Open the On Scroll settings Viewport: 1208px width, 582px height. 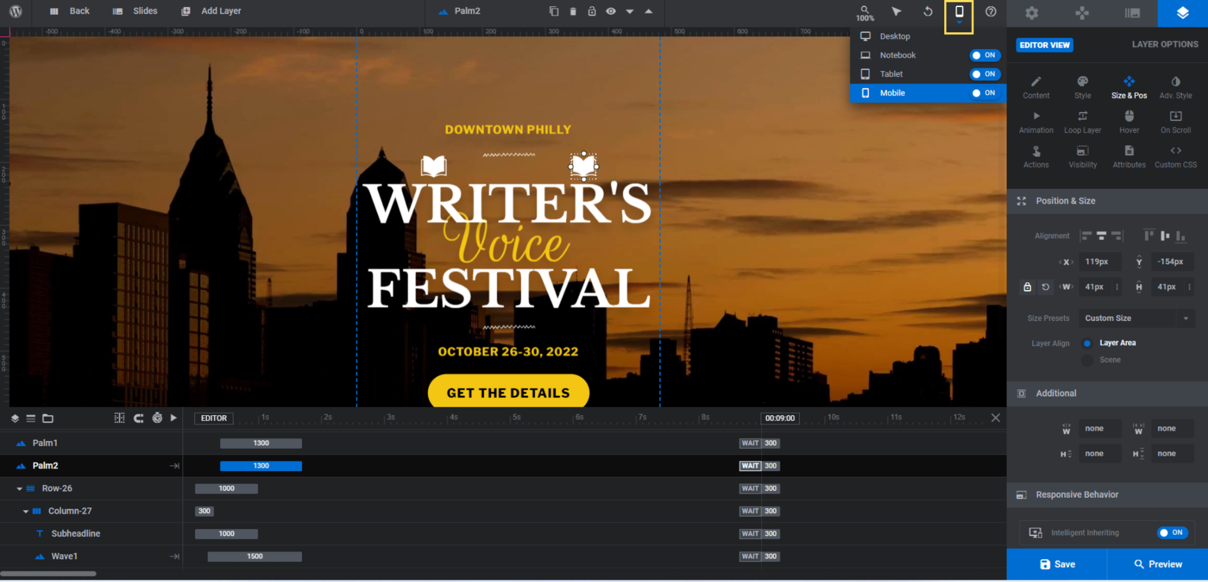point(1176,122)
